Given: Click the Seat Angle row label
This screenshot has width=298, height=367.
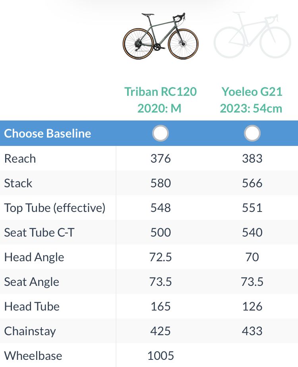Looking at the screenshot, I should tap(32, 282).
